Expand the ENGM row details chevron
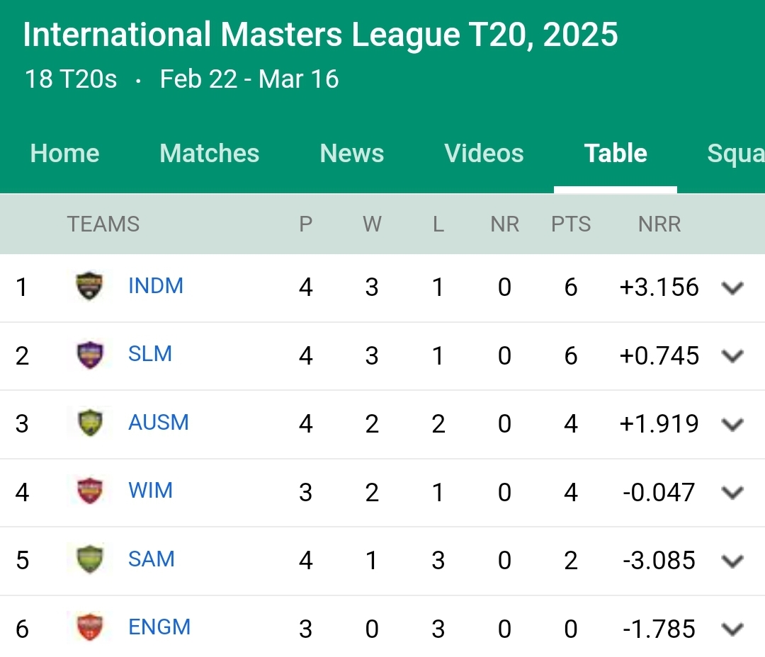This screenshot has width=765, height=657. 732,629
